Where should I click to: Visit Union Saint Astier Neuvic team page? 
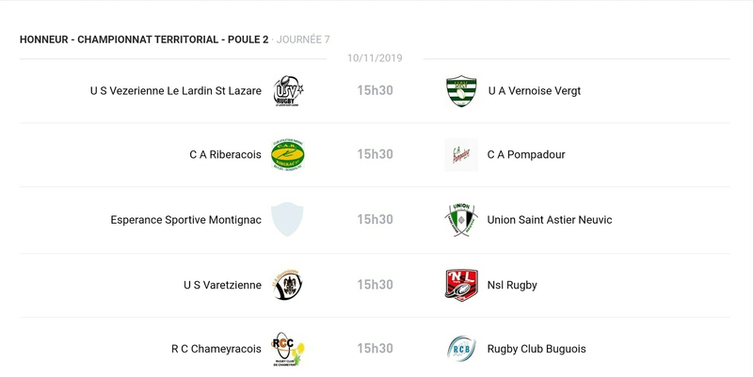550,220
